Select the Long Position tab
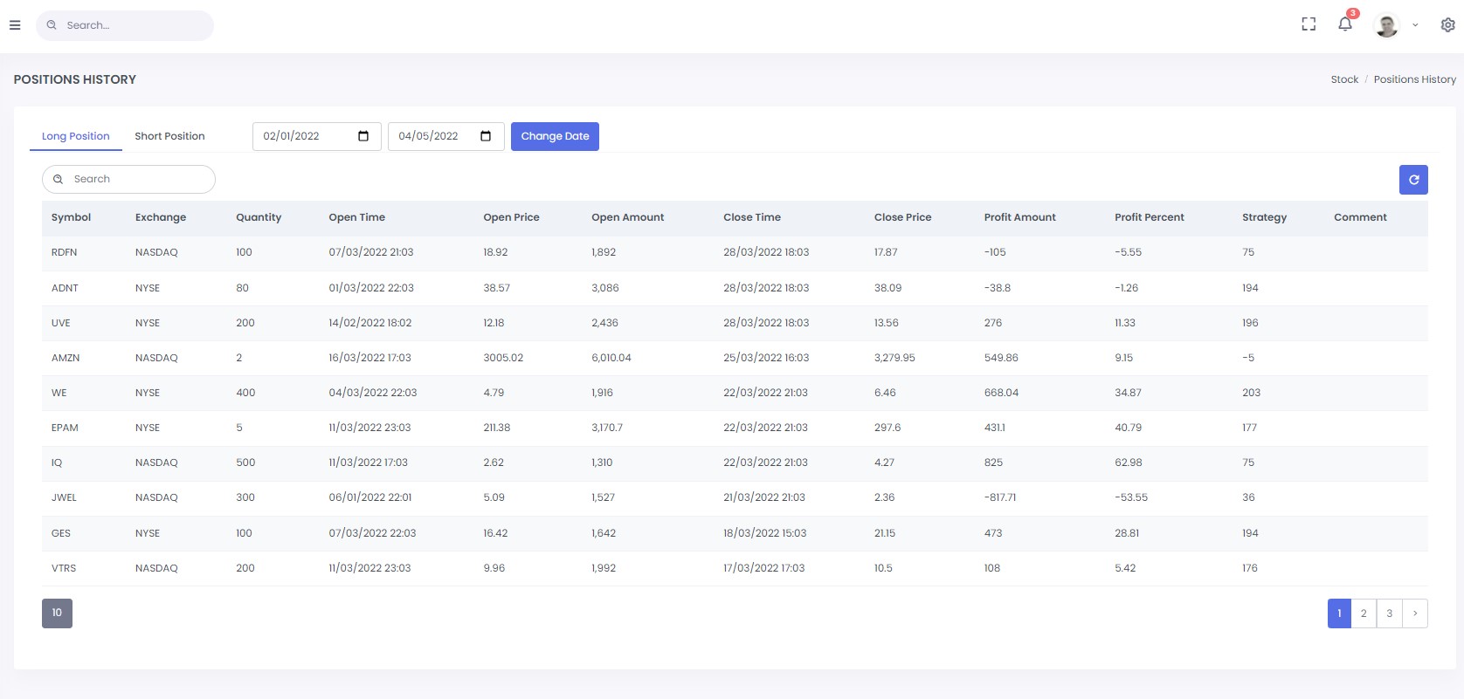The height and width of the screenshot is (699, 1464). 76,136
